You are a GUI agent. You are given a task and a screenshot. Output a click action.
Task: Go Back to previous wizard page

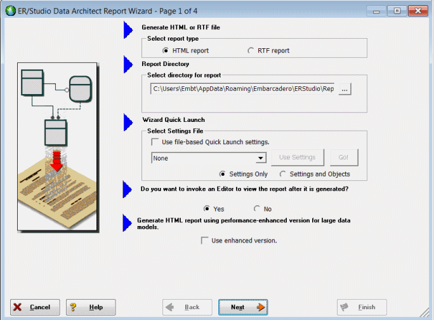[x=187, y=307]
